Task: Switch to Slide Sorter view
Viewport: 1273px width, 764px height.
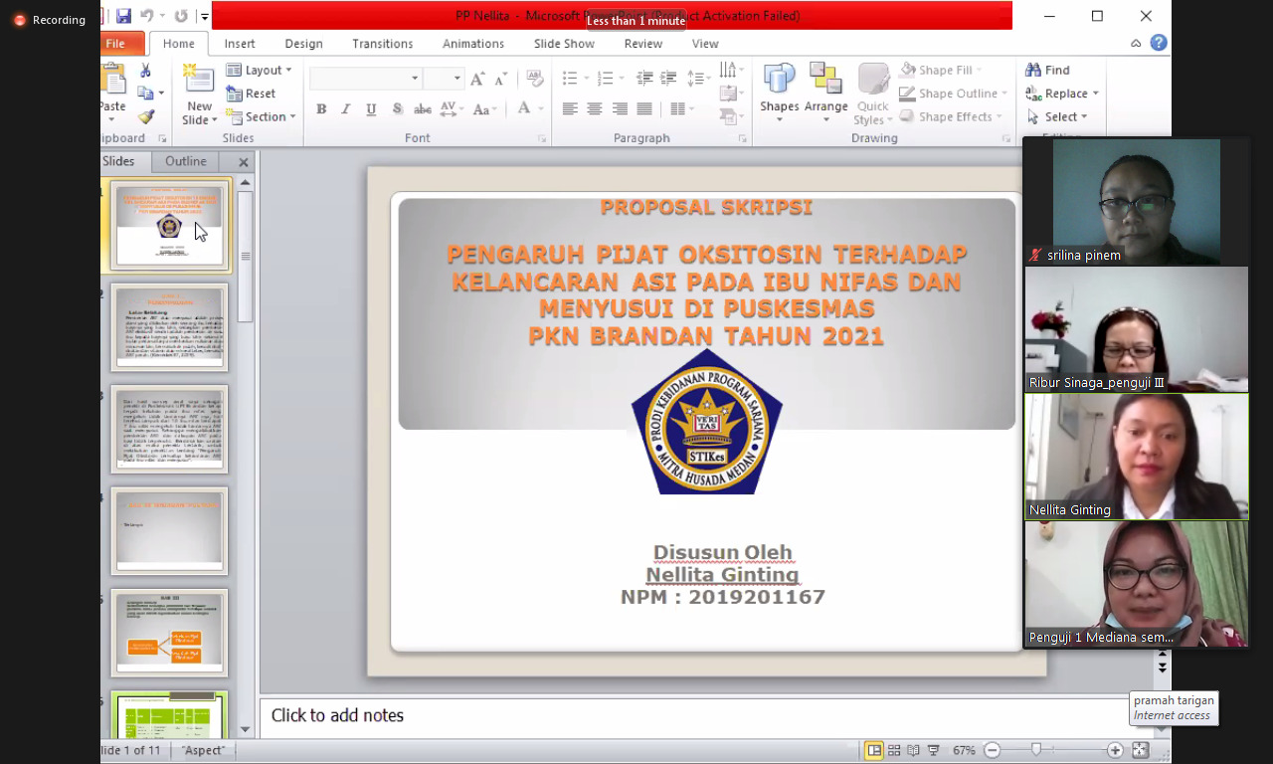Action: (894, 750)
